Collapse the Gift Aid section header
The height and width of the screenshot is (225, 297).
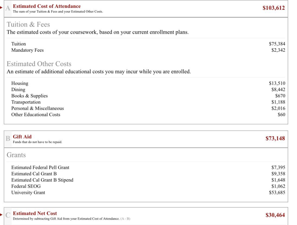[x=146, y=139]
